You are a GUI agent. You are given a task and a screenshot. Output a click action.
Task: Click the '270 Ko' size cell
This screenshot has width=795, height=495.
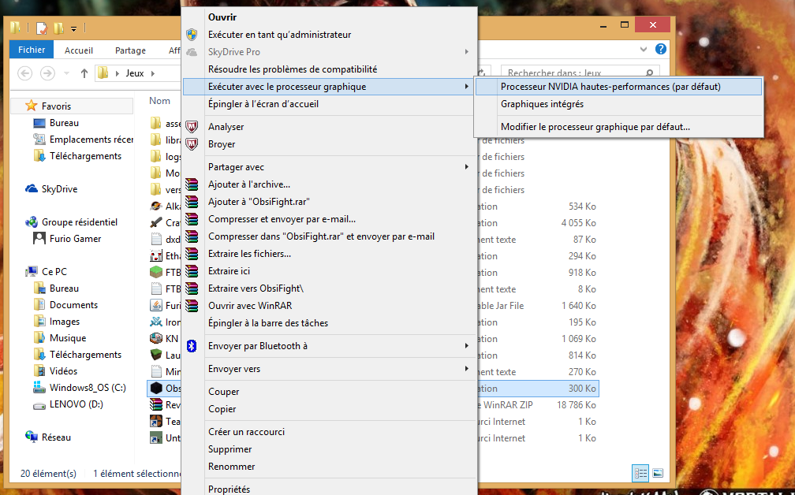(x=582, y=372)
